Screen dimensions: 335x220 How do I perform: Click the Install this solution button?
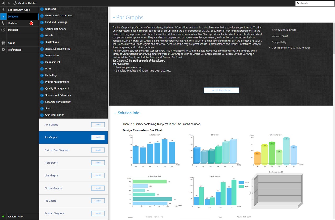pyautogui.click(x=221, y=90)
